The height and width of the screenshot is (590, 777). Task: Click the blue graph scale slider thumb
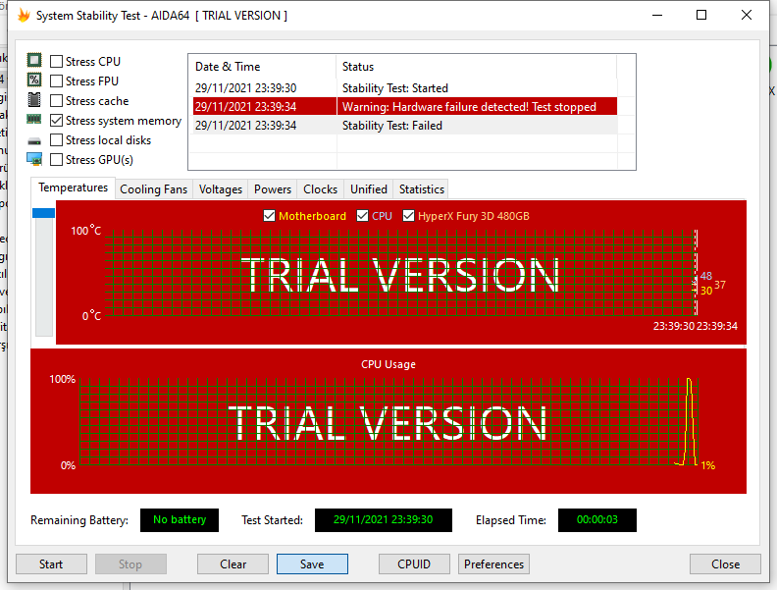tap(43, 213)
